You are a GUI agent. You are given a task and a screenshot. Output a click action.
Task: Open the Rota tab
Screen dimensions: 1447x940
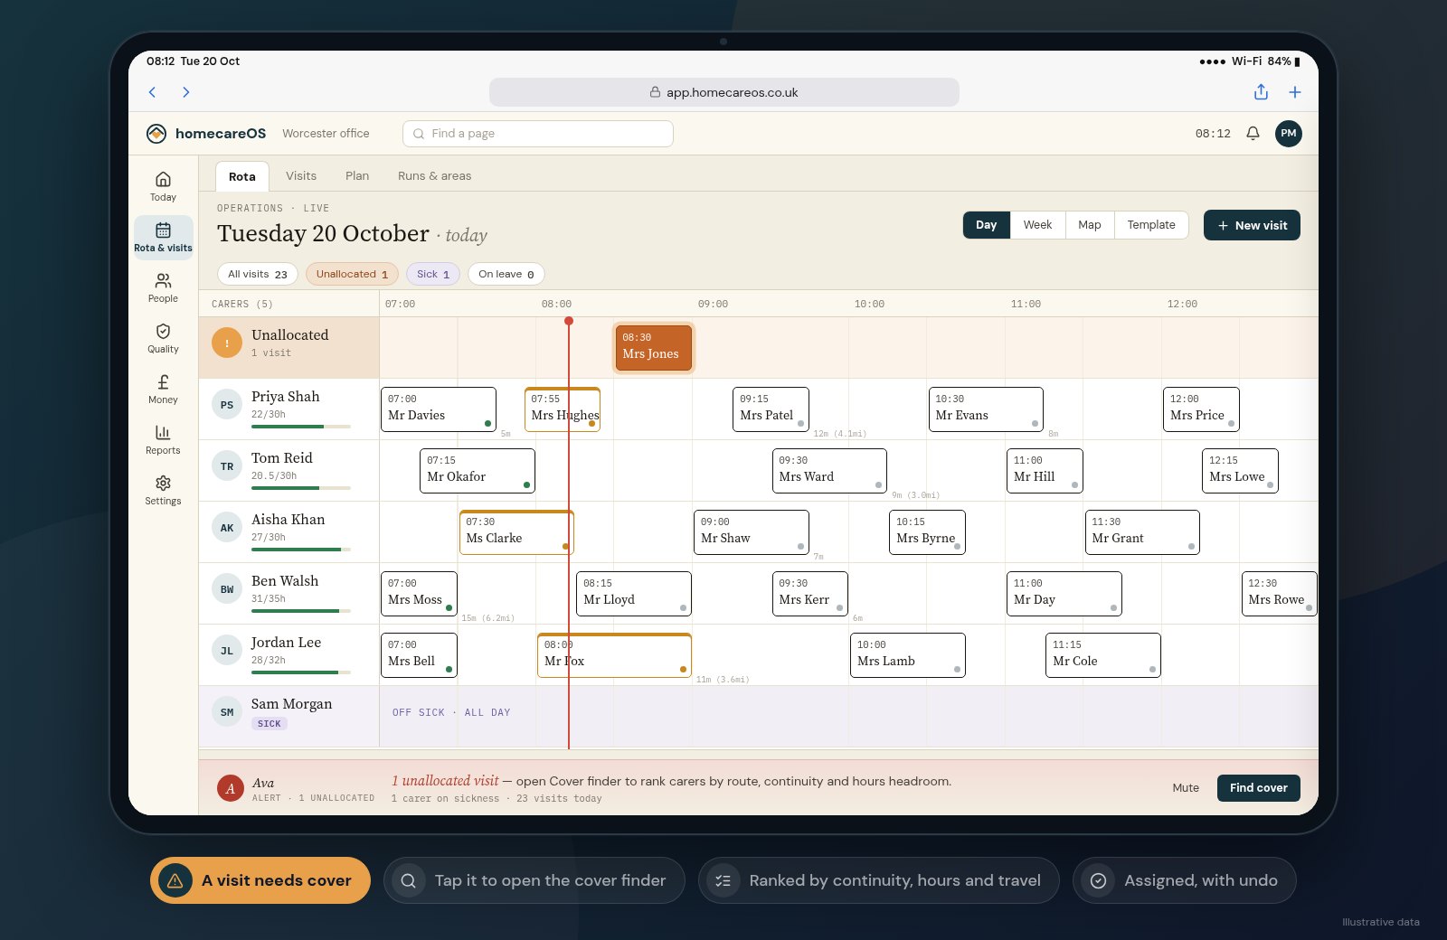[x=242, y=176]
